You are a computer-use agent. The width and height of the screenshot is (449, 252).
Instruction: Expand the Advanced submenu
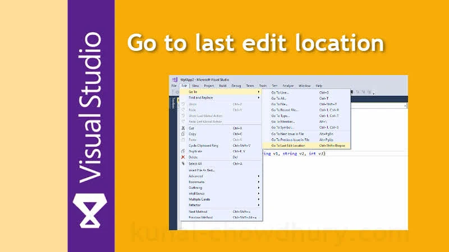click(221, 176)
